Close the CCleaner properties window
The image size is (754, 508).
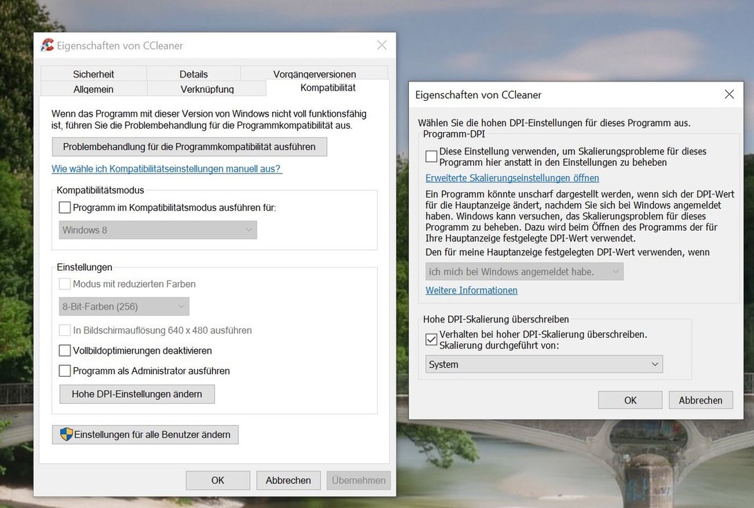pos(382,46)
